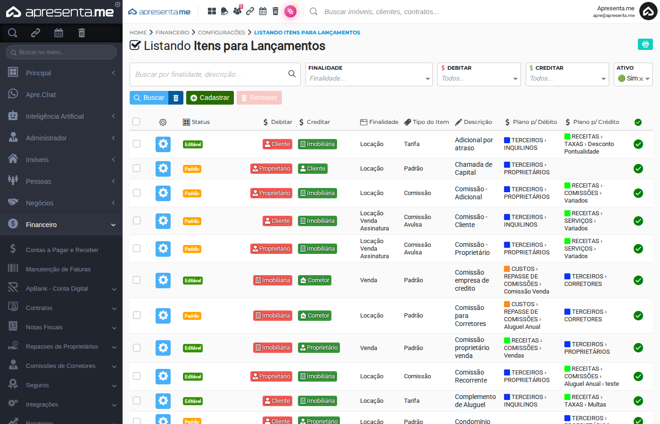The height and width of the screenshot is (424, 660).
Task: Click the trash icon in the dark sidebar header
Action: (82, 33)
